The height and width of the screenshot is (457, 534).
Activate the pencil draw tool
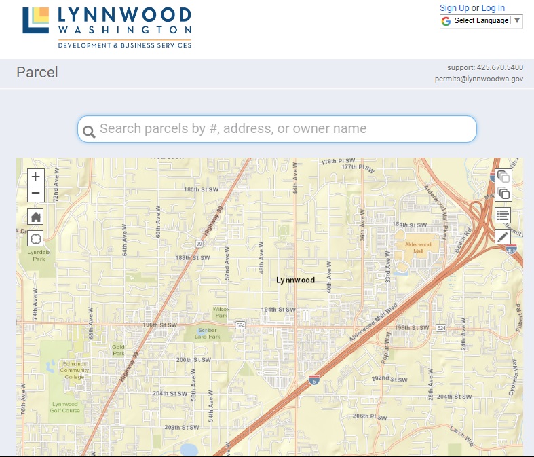pos(503,236)
